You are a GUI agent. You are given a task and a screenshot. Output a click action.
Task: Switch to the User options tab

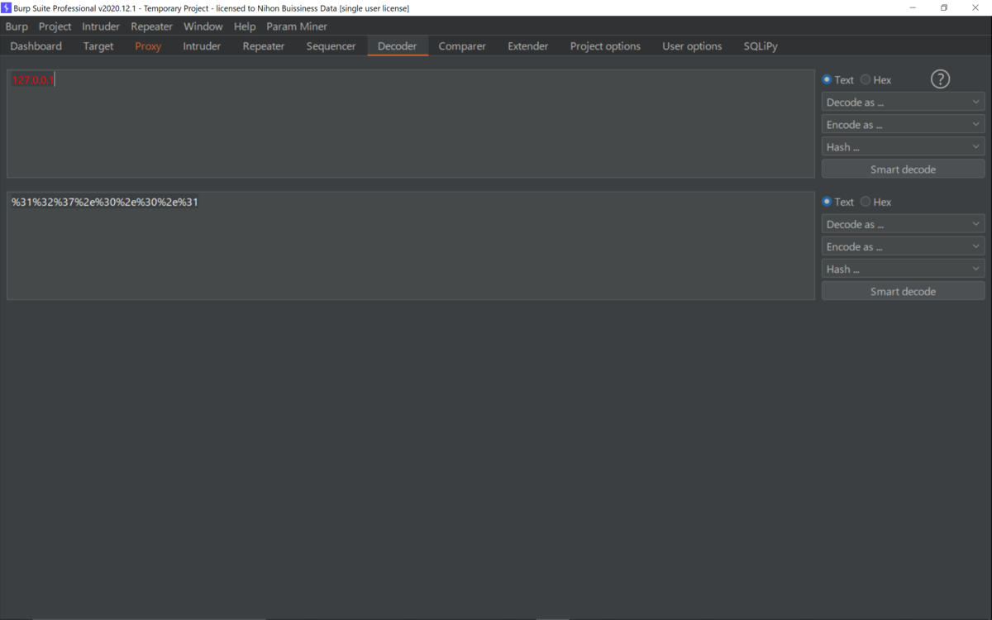[x=692, y=46]
